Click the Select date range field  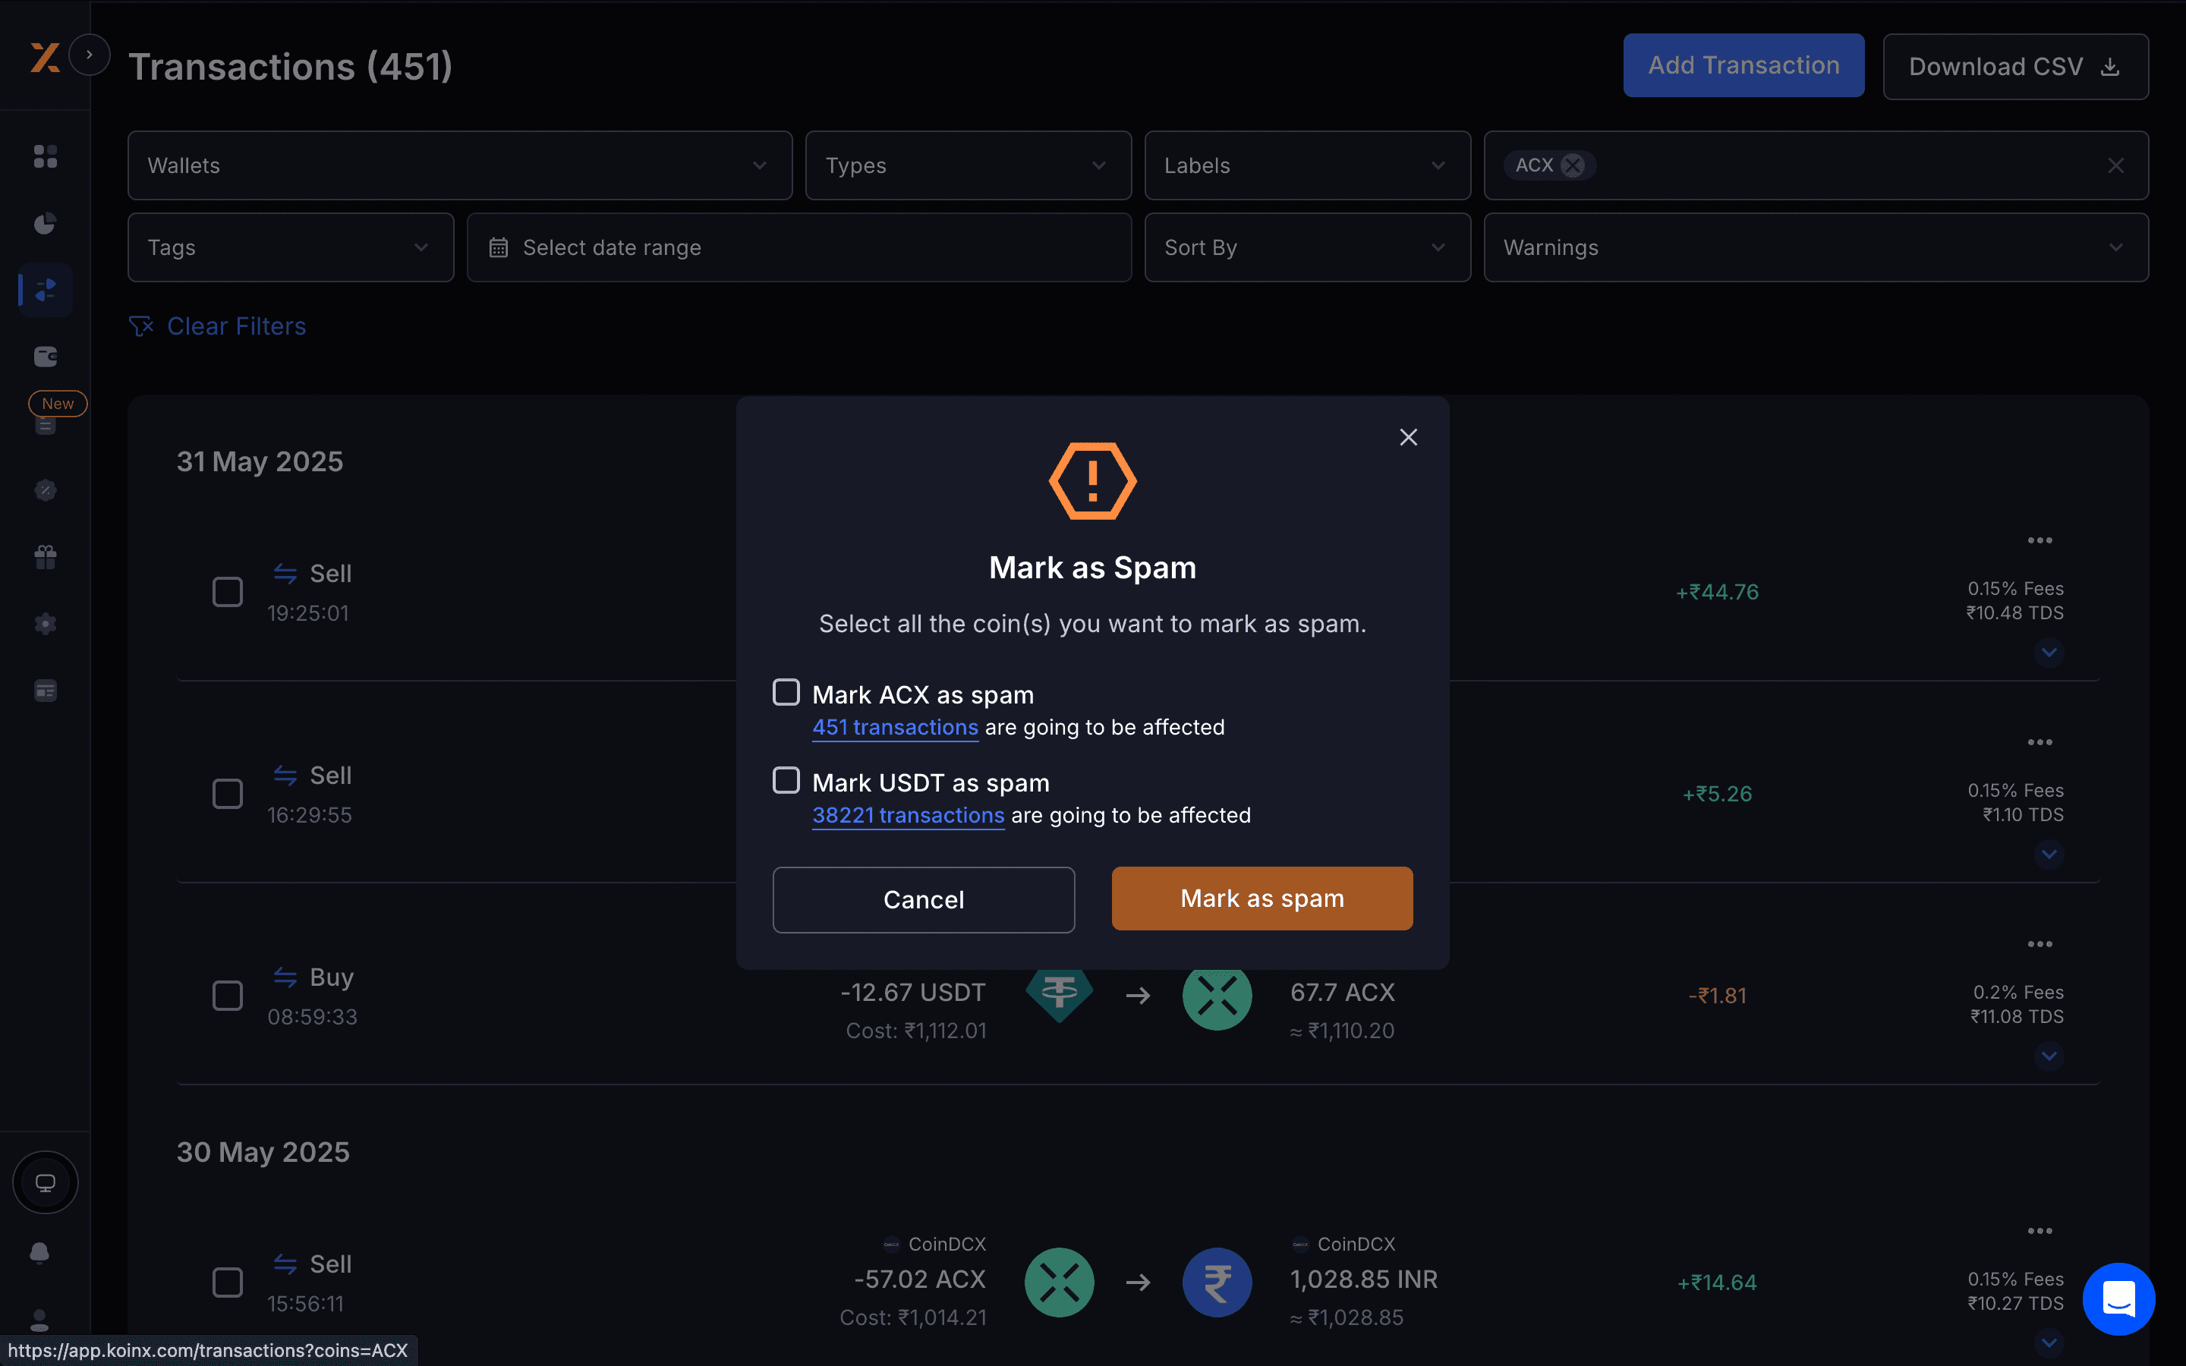tap(798, 247)
